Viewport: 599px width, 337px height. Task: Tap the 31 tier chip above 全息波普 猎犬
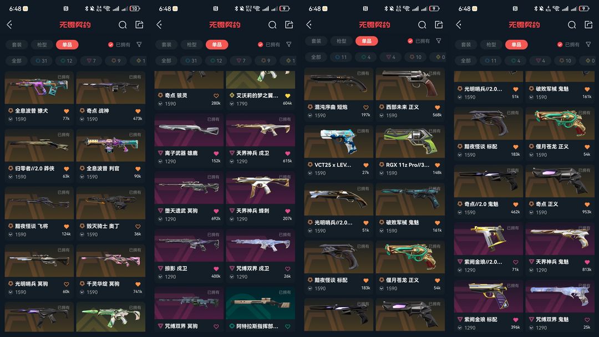41,60
